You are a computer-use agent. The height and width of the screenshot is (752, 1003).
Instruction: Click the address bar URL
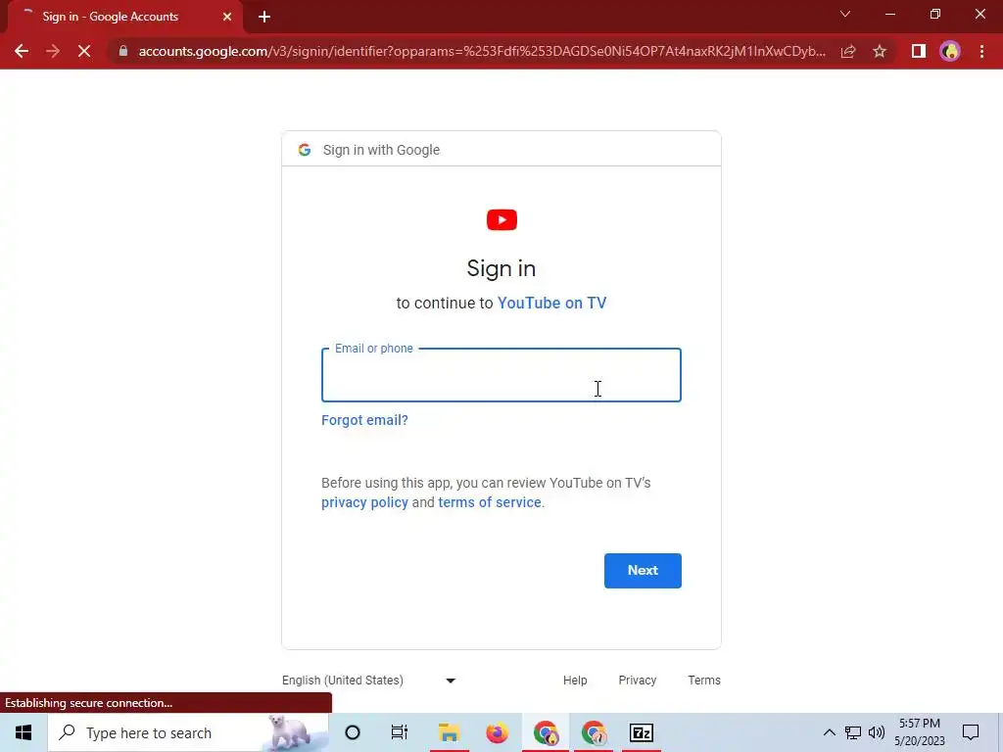click(482, 51)
